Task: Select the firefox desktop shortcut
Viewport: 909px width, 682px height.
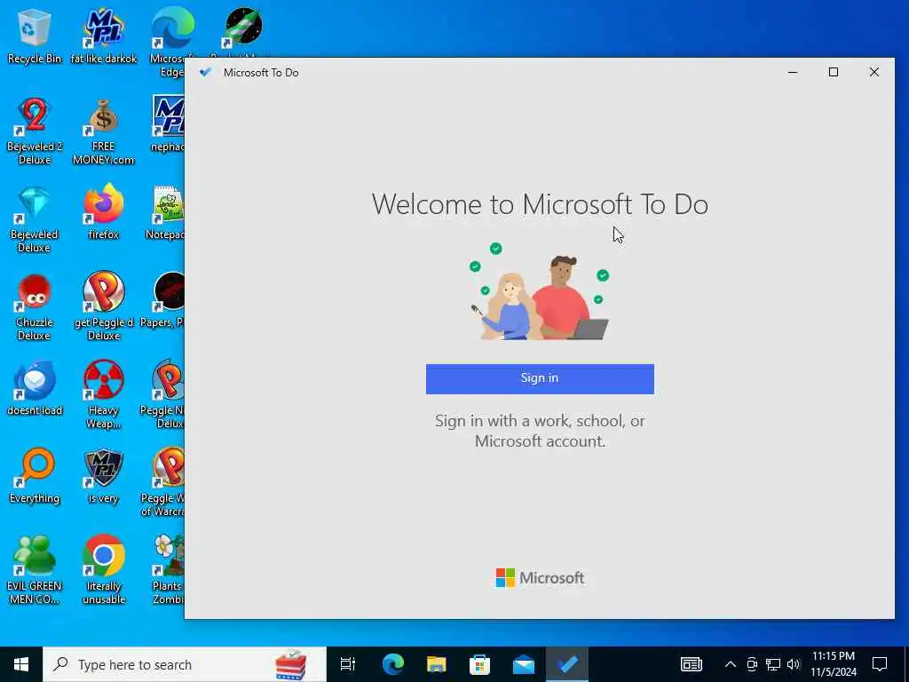Action: click(104, 212)
